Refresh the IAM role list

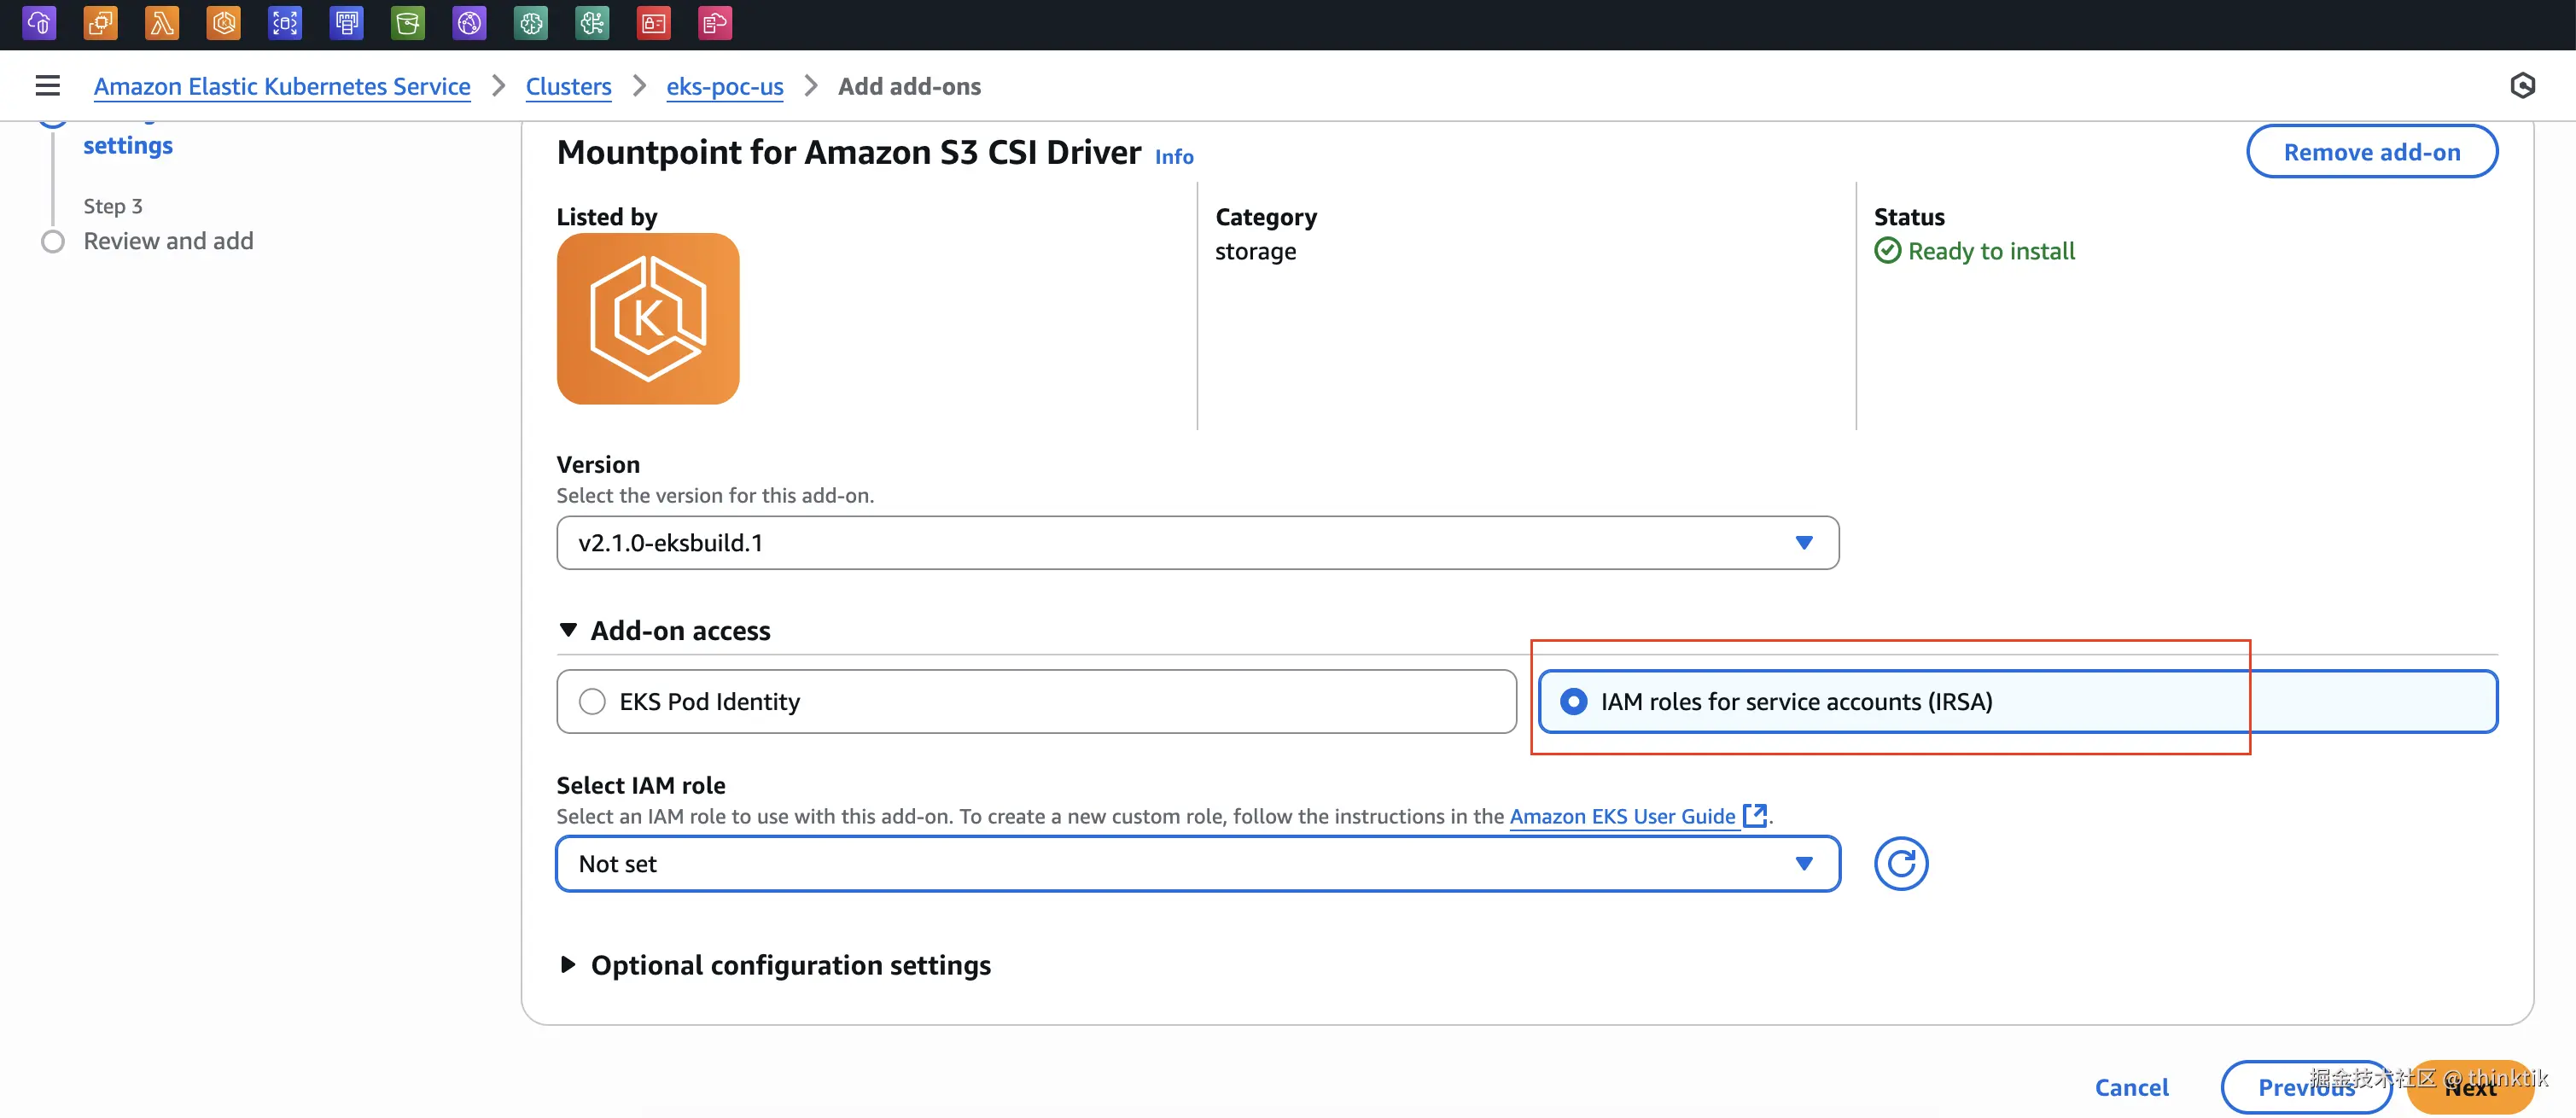click(1900, 864)
